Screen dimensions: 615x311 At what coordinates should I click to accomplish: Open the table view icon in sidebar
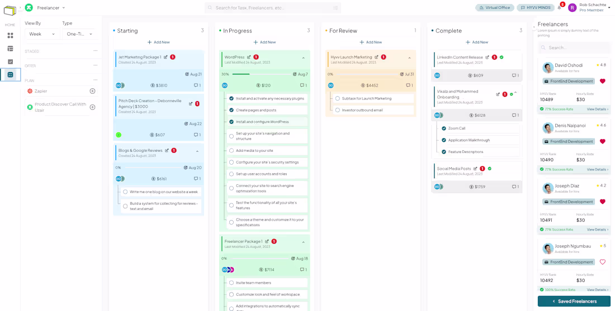tap(10, 49)
